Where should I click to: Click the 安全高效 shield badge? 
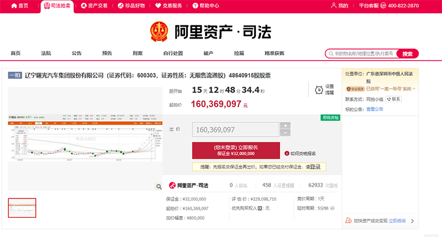click(x=355, y=89)
